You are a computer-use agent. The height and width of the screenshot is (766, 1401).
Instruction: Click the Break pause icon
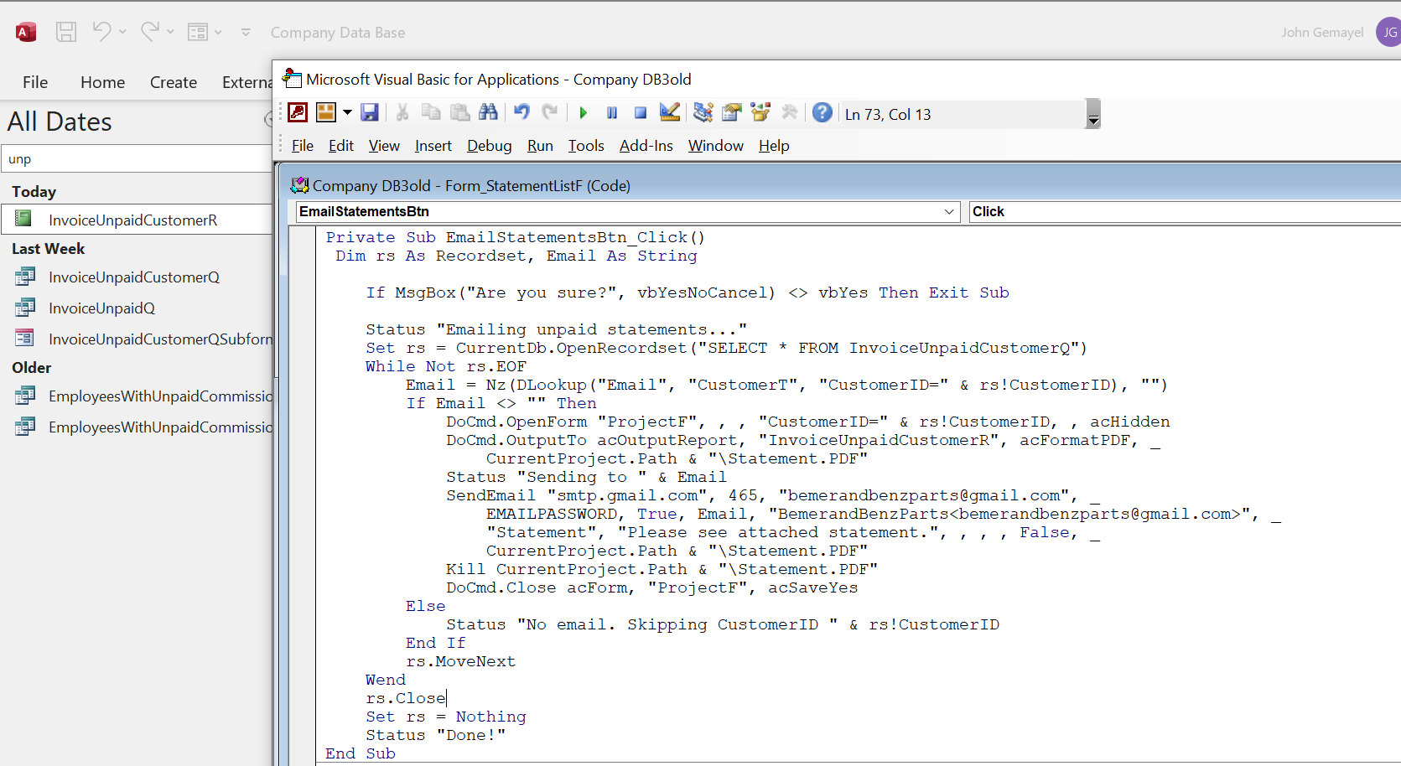click(x=612, y=113)
